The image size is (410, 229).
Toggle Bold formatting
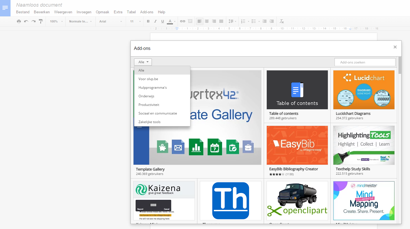point(148,21)
